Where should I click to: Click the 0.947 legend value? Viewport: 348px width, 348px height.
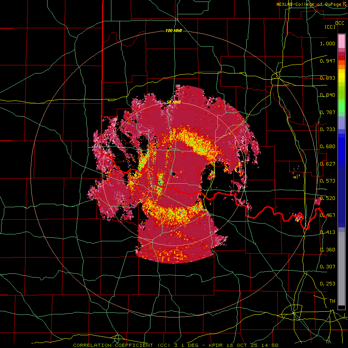point(328,61)
